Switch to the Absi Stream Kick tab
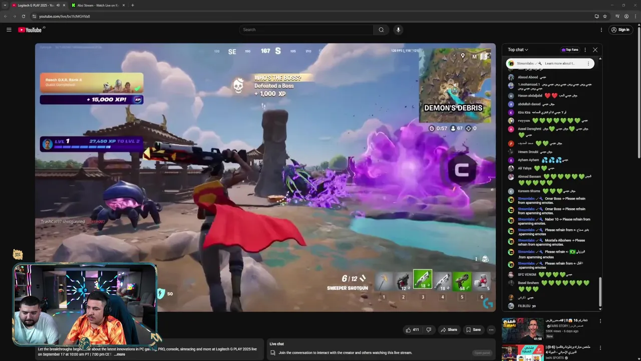This screenshot has width=641, height=361. pyautogui.click(x=98, y=5)
